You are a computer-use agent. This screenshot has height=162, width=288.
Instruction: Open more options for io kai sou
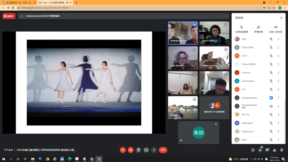pyautogui.click(x=278, y=73)
